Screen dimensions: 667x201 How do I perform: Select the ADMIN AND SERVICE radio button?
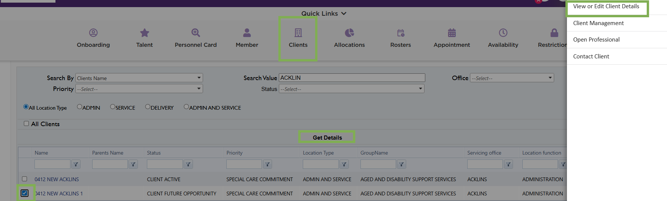186,107
